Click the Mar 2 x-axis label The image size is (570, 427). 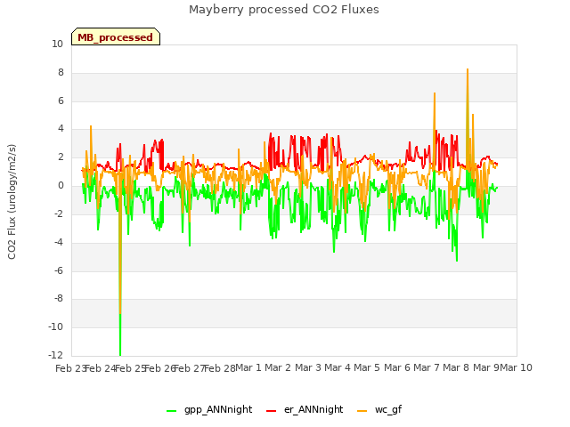click(278, 367)
